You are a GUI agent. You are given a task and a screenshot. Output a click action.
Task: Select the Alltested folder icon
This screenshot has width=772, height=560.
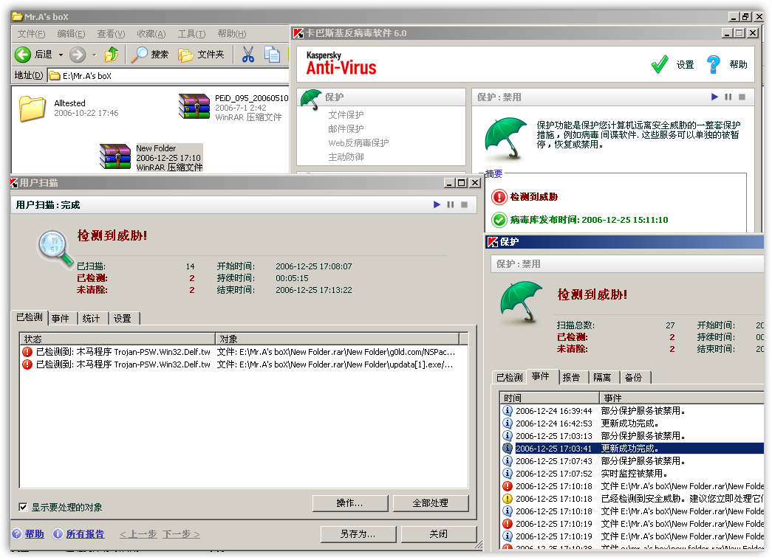[x=32, y=108]
